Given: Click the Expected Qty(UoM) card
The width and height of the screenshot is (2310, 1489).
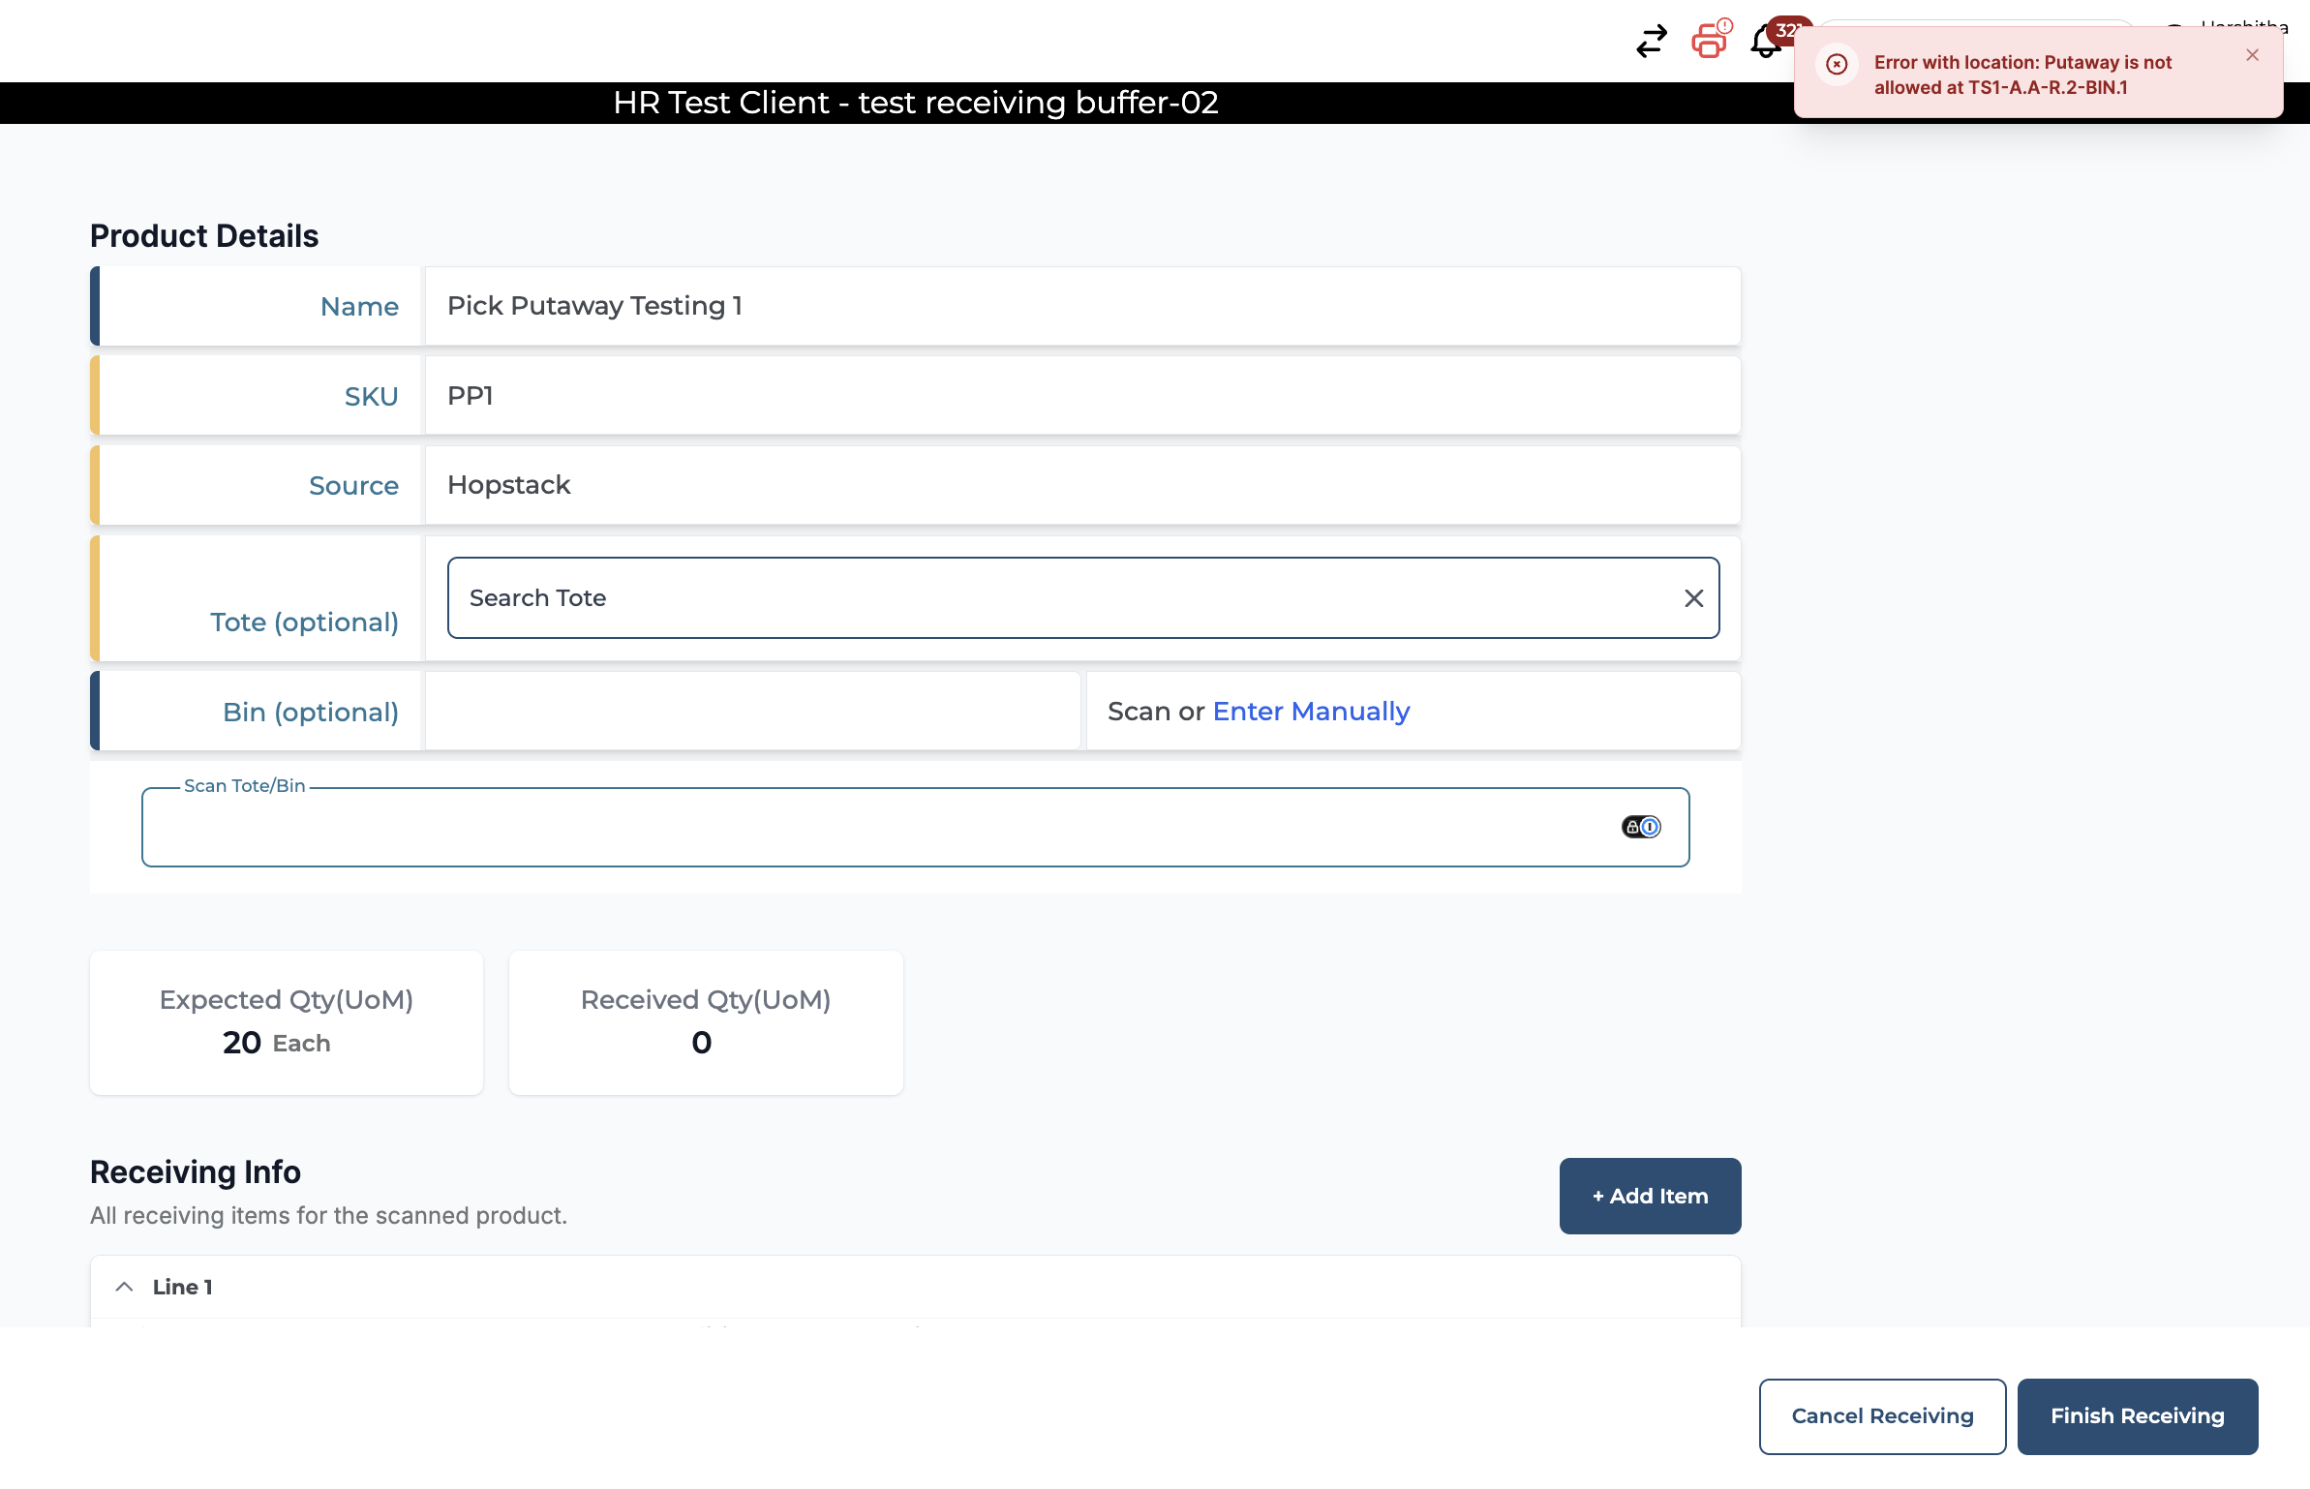Looking at the screenshot, I should (x=287, y=1022).
